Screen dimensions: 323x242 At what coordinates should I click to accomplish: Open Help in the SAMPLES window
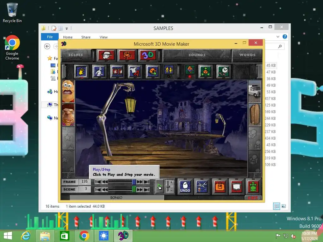285,37
